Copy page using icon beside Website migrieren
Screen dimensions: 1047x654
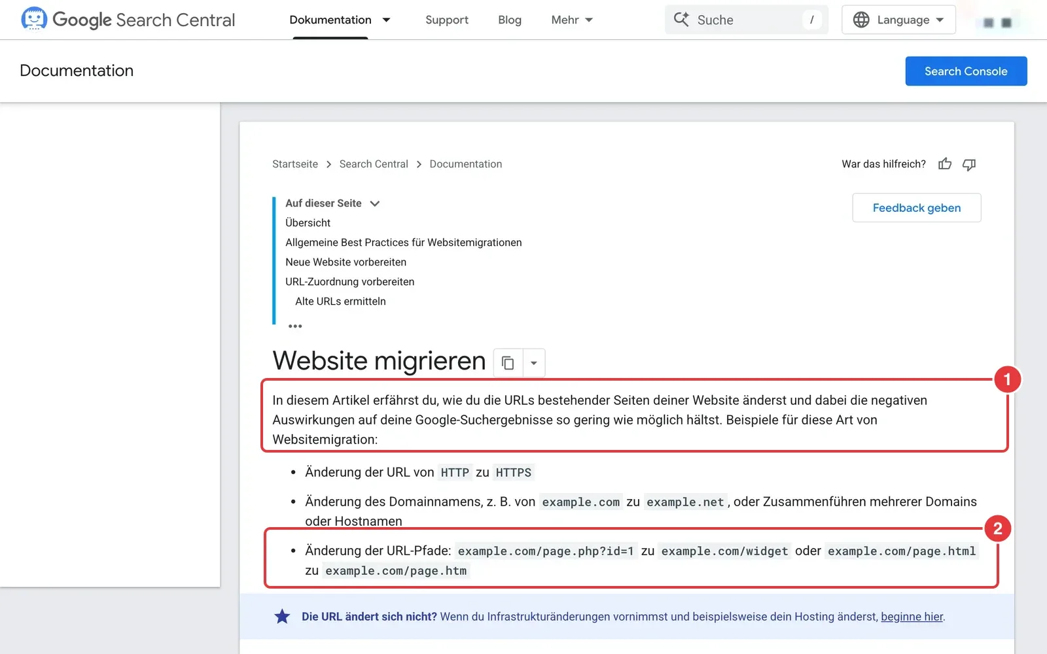(x=508, y=362)
